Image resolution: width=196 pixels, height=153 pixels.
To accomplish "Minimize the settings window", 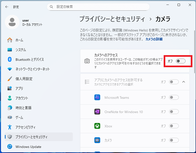I will [x=168, y=5].
